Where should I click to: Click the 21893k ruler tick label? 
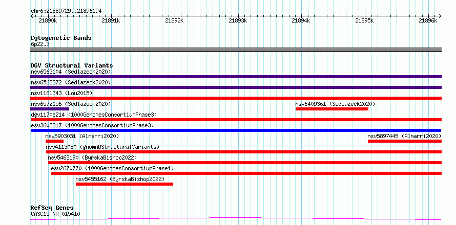click(238, 21)
